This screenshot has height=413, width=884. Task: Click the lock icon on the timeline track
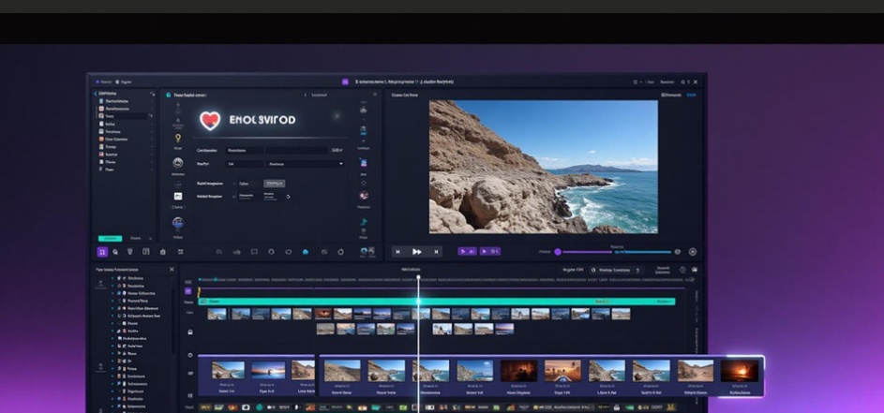[x=190, y=332]
